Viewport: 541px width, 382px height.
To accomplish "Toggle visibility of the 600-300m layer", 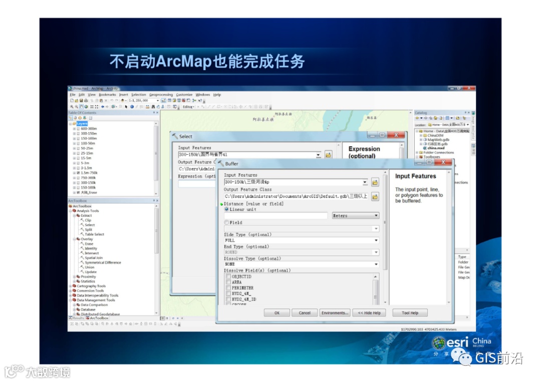I will [x=78, y=129].
